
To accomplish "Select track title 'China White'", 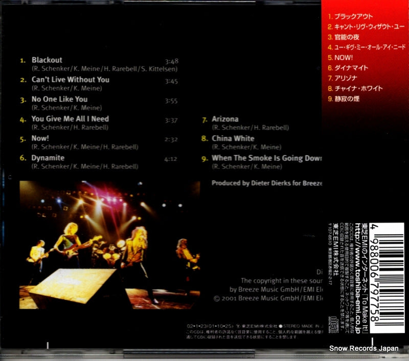I will point(233,138).
